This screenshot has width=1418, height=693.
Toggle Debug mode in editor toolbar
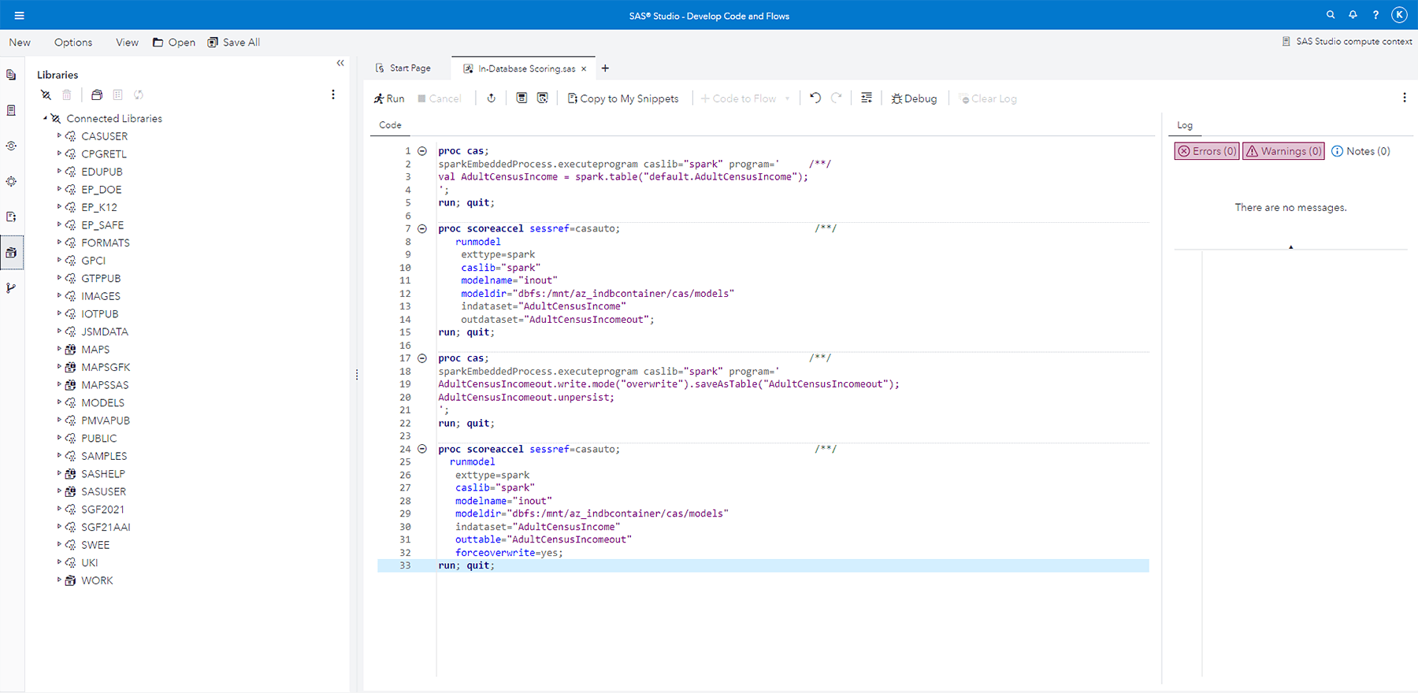tap(914, 98)
